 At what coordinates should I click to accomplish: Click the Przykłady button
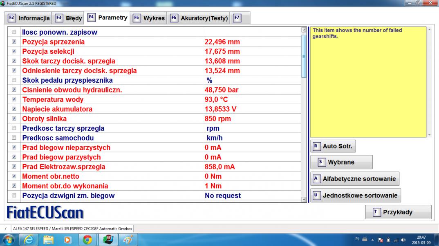(x=398, y=212)
